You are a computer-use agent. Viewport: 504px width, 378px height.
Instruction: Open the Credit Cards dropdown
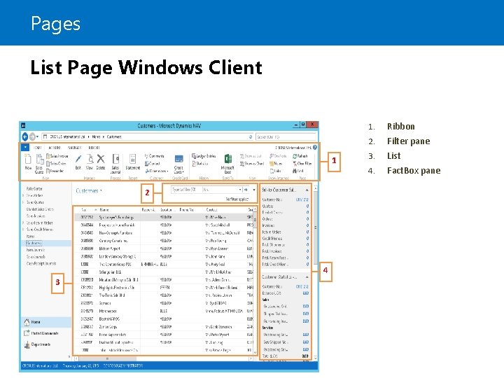click(x=178, y=164)
